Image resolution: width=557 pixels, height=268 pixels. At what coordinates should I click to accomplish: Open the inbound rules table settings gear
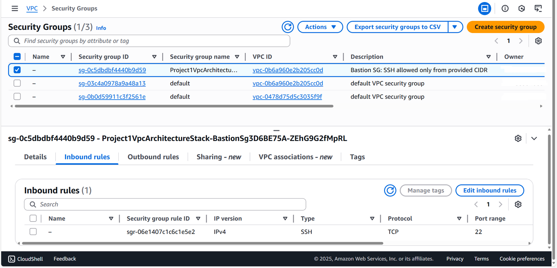pos(518,204)
